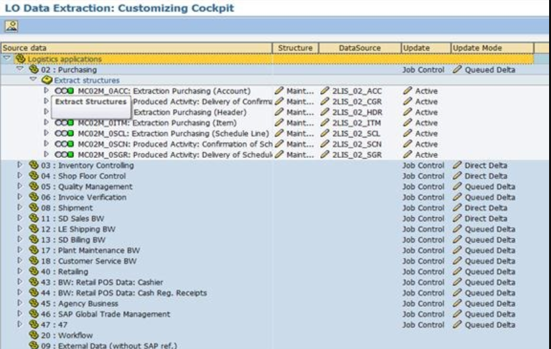Click the Active update pencil for 2LIS_02_HDR
This screenshot has width=551, height=349.
[408, 112]
